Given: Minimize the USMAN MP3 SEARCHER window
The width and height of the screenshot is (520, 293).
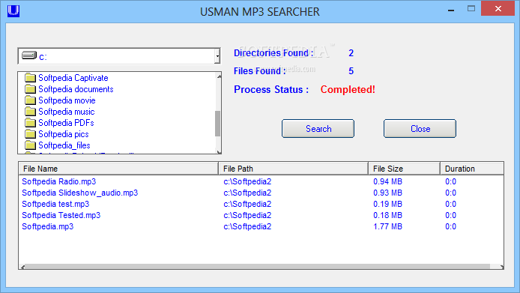Looking at the screenshot, I should [x=450, y=10].
